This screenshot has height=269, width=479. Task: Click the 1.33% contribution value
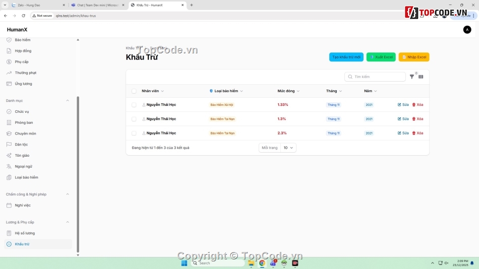pos(283,105)
